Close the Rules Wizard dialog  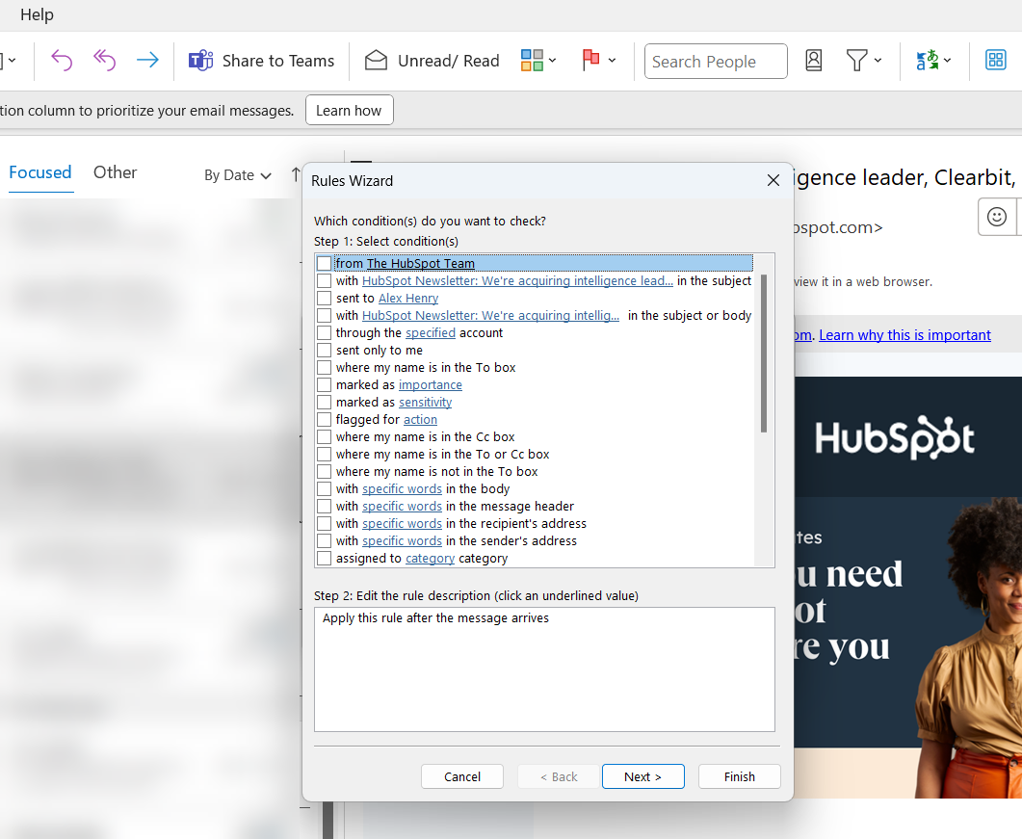tap(773, 180)
